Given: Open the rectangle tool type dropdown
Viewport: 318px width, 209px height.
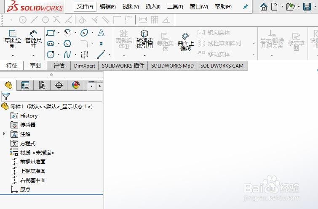Looking at the screenshot, I should pyautogui.click(x=59, y=33).
